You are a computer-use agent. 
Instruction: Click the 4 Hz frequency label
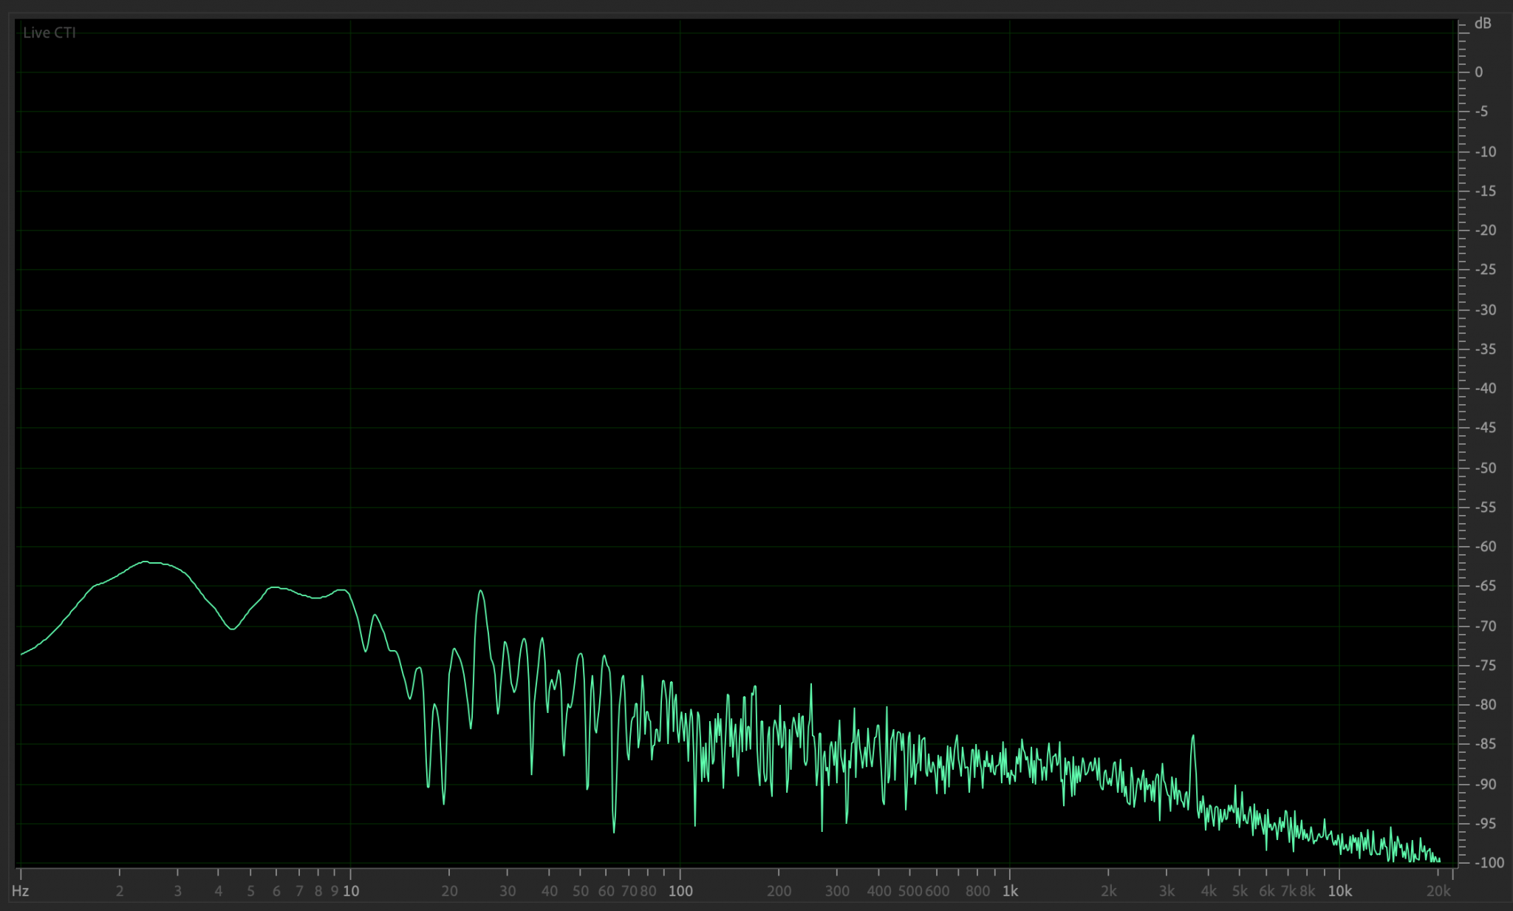tap(219, 891)
